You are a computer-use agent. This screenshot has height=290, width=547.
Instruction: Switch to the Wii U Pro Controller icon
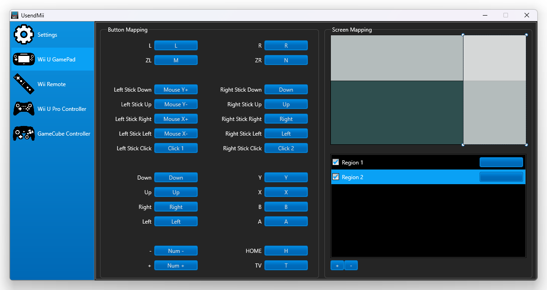point(24,109)
